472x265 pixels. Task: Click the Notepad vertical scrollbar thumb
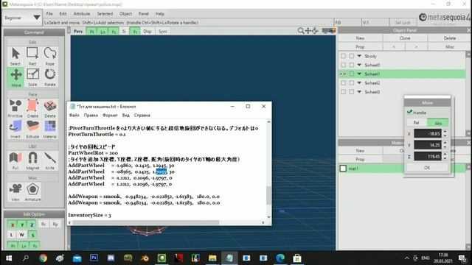pos(268,195)
